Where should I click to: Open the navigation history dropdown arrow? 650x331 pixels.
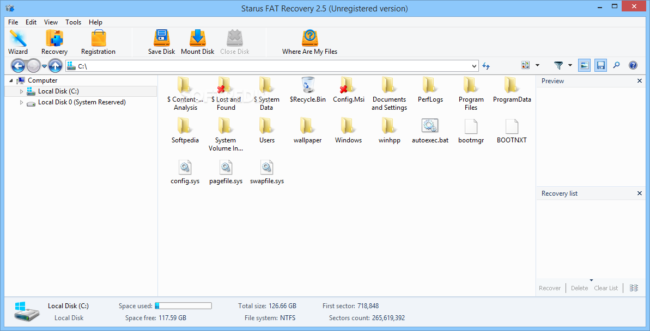pyautogui.click(x=44, y=66)
